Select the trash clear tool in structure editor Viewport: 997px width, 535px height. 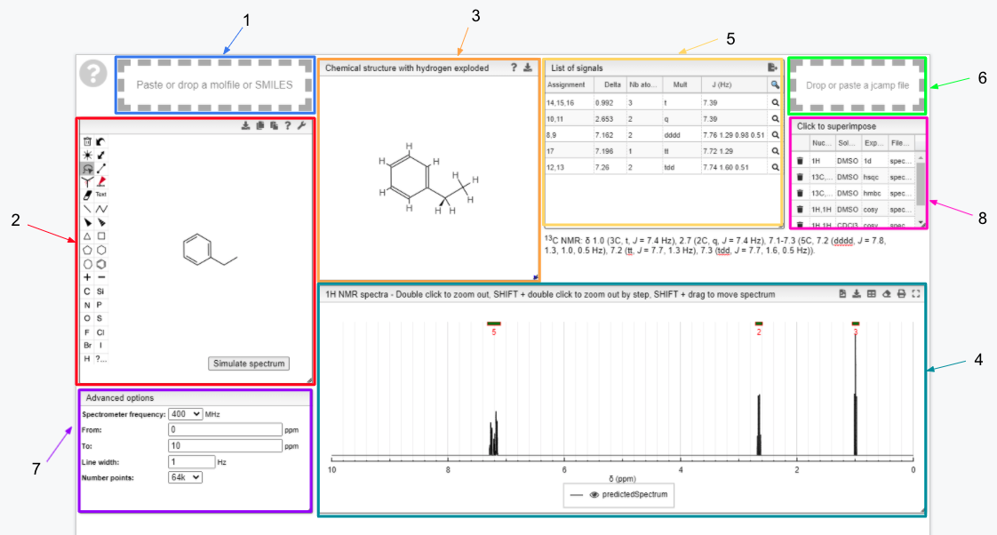pyautogui.click(x=87, y=141)
